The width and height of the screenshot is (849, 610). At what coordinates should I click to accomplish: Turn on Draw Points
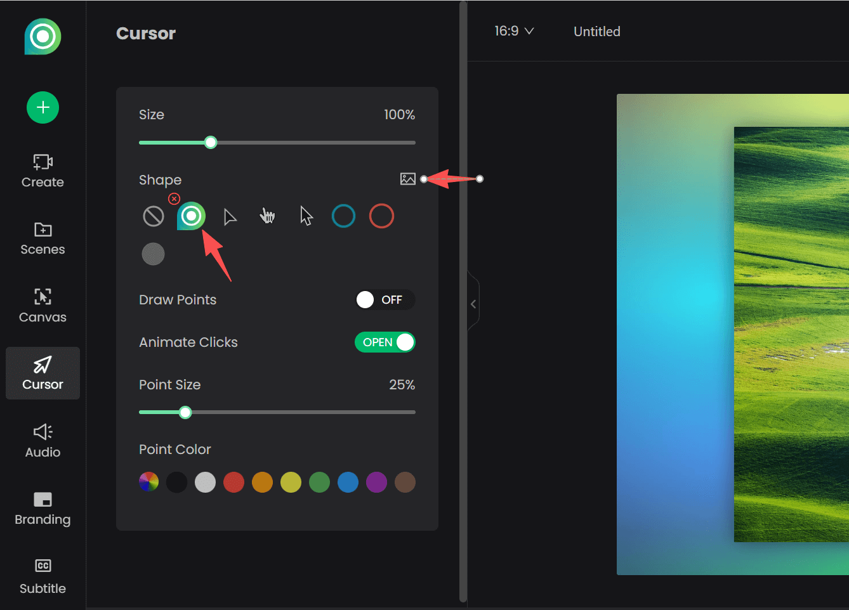(x=384, y=299)
